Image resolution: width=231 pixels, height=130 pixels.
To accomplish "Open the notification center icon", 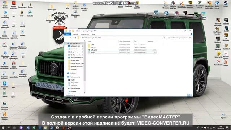I will click(227, 127).
